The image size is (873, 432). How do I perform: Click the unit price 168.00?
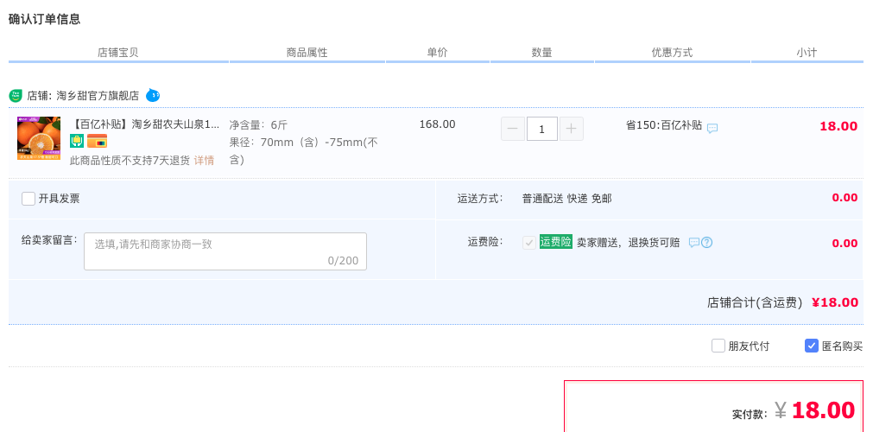437,124
